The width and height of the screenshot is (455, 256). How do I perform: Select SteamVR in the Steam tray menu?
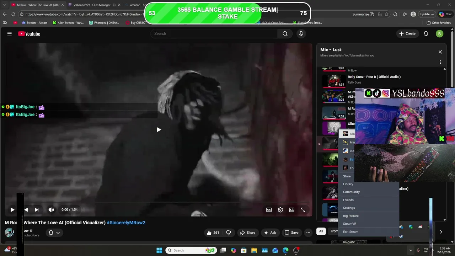369,224
